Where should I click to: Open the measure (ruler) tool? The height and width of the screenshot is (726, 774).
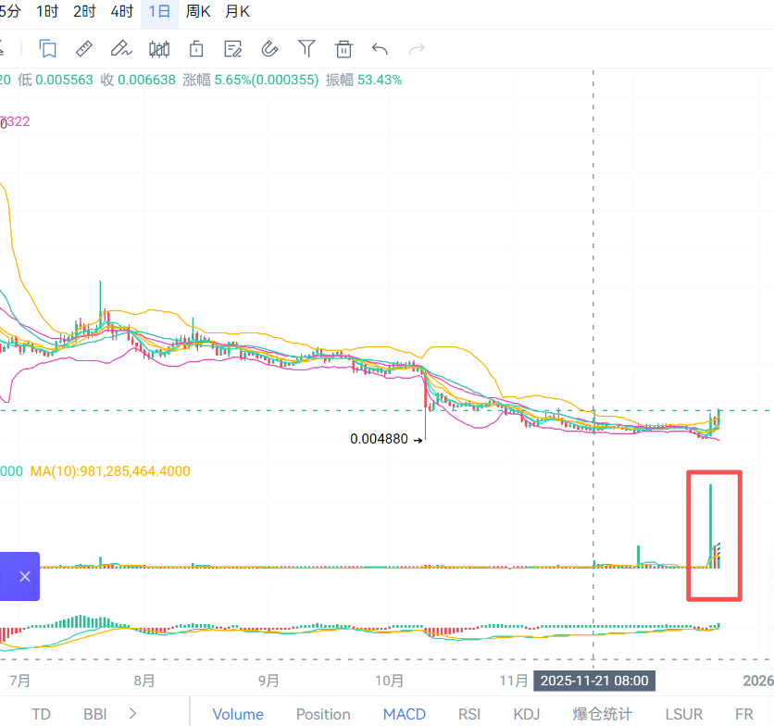coord(83,48)
